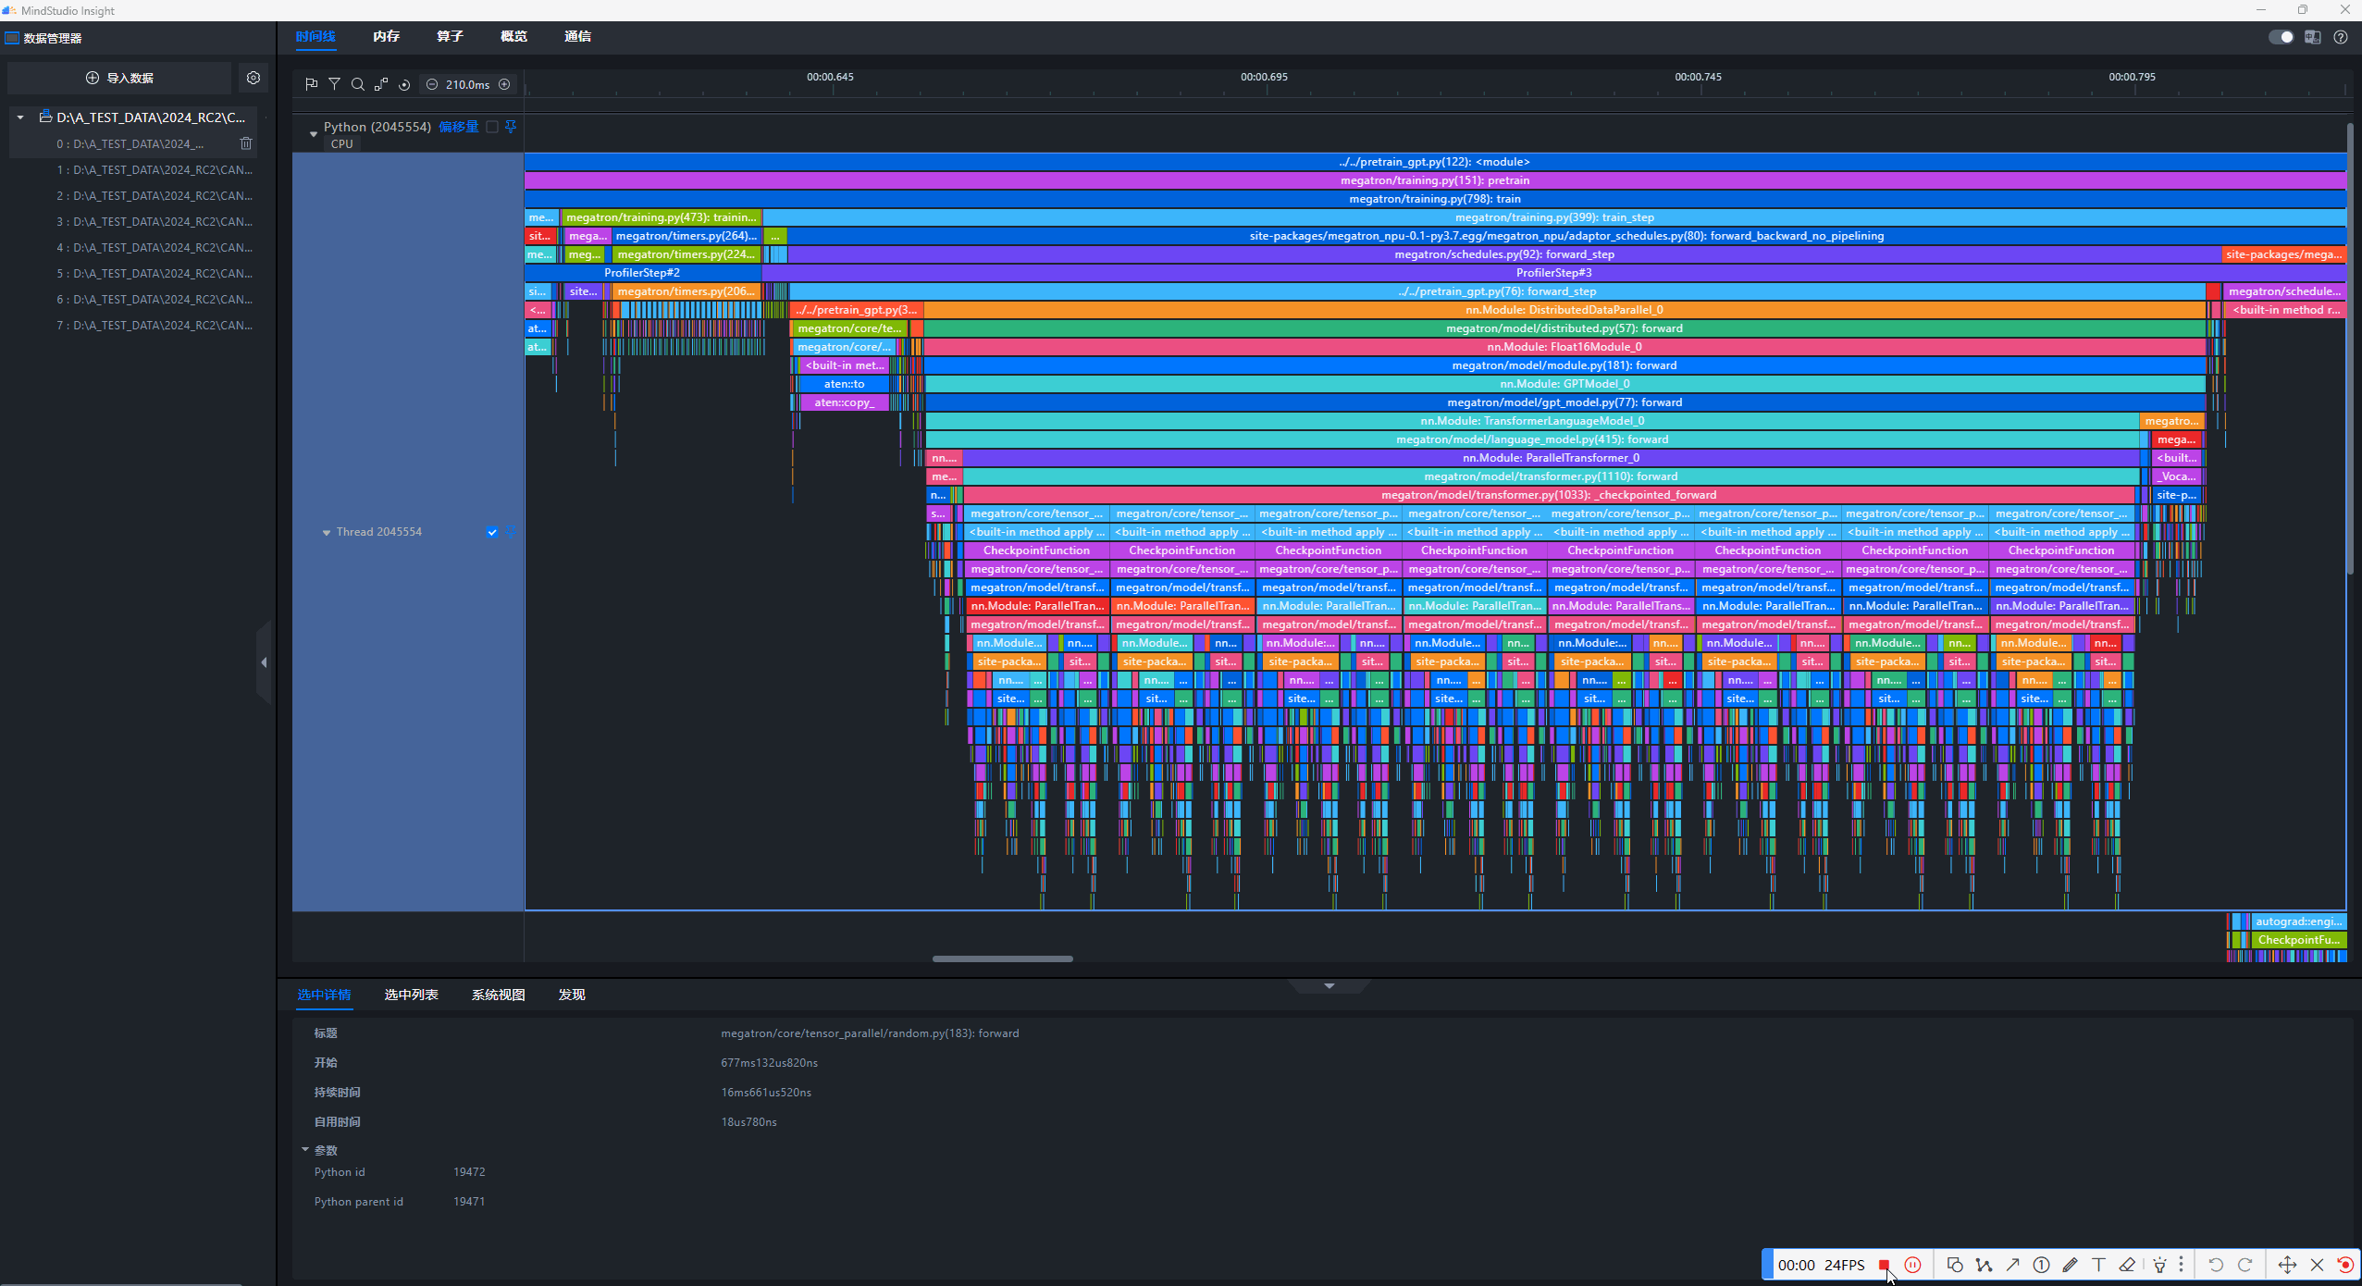Zoom out timeline with the minus button
2362x1286 pixels.
(x=432, y=84)
